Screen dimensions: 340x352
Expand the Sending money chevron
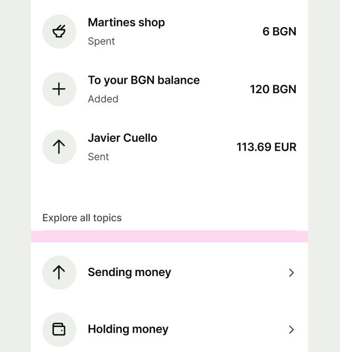click(x=291, y=273)
